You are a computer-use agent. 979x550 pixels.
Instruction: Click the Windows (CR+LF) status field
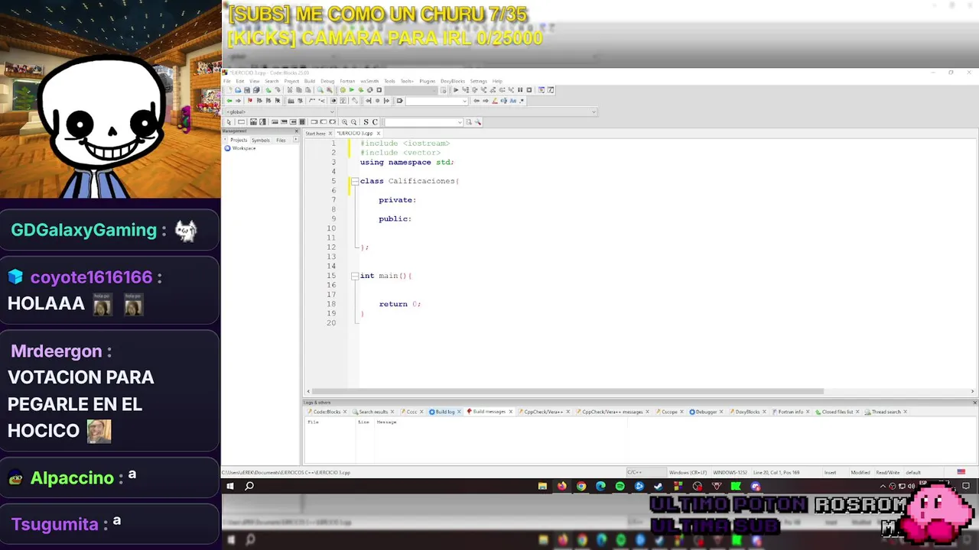pyautogui.click(x=688, y=472)
